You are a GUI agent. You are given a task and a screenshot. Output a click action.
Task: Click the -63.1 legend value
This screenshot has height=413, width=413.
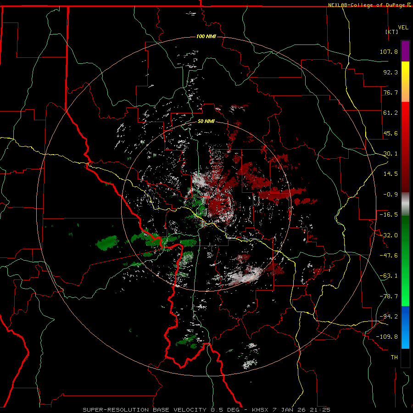[x=389, y=276]
